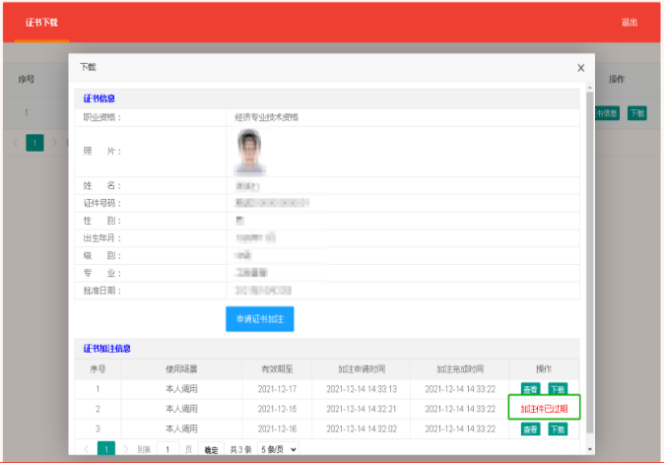The image size is (664, 463).
Task: View annotation row 3 with 查看
Action: 530,430
